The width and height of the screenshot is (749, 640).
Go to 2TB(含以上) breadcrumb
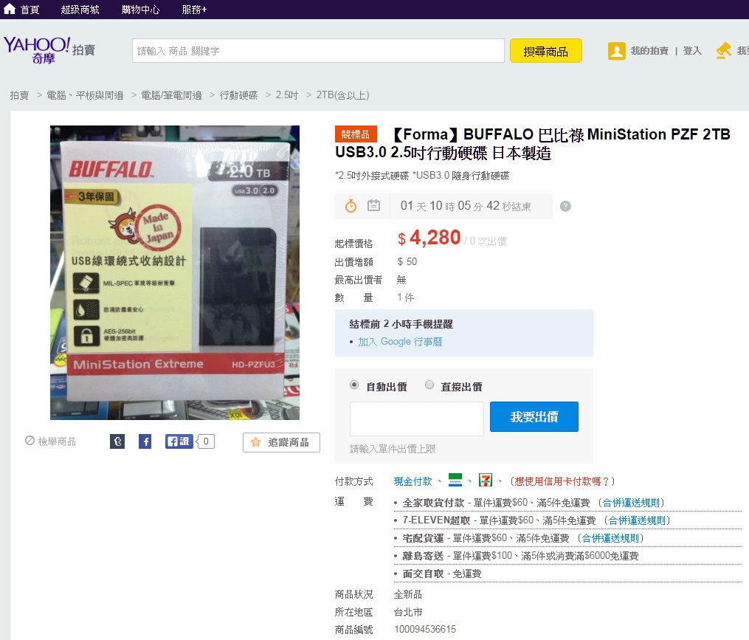pos(342,95)
